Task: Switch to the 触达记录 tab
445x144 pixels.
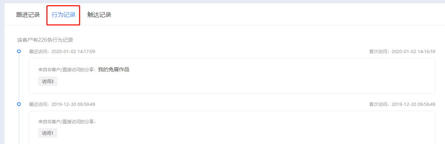Action: pos(99,15)
